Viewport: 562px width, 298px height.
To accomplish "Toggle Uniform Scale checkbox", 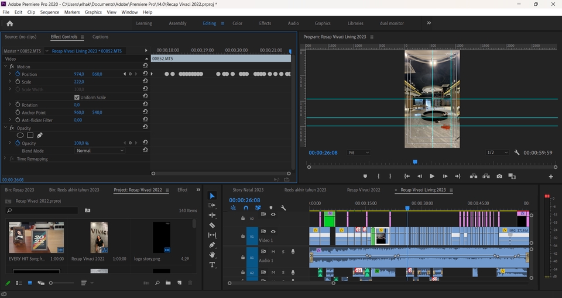I will [77, 98].
